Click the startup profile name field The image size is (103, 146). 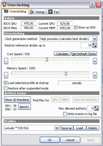pyautogui.click(x=77, y=83)
